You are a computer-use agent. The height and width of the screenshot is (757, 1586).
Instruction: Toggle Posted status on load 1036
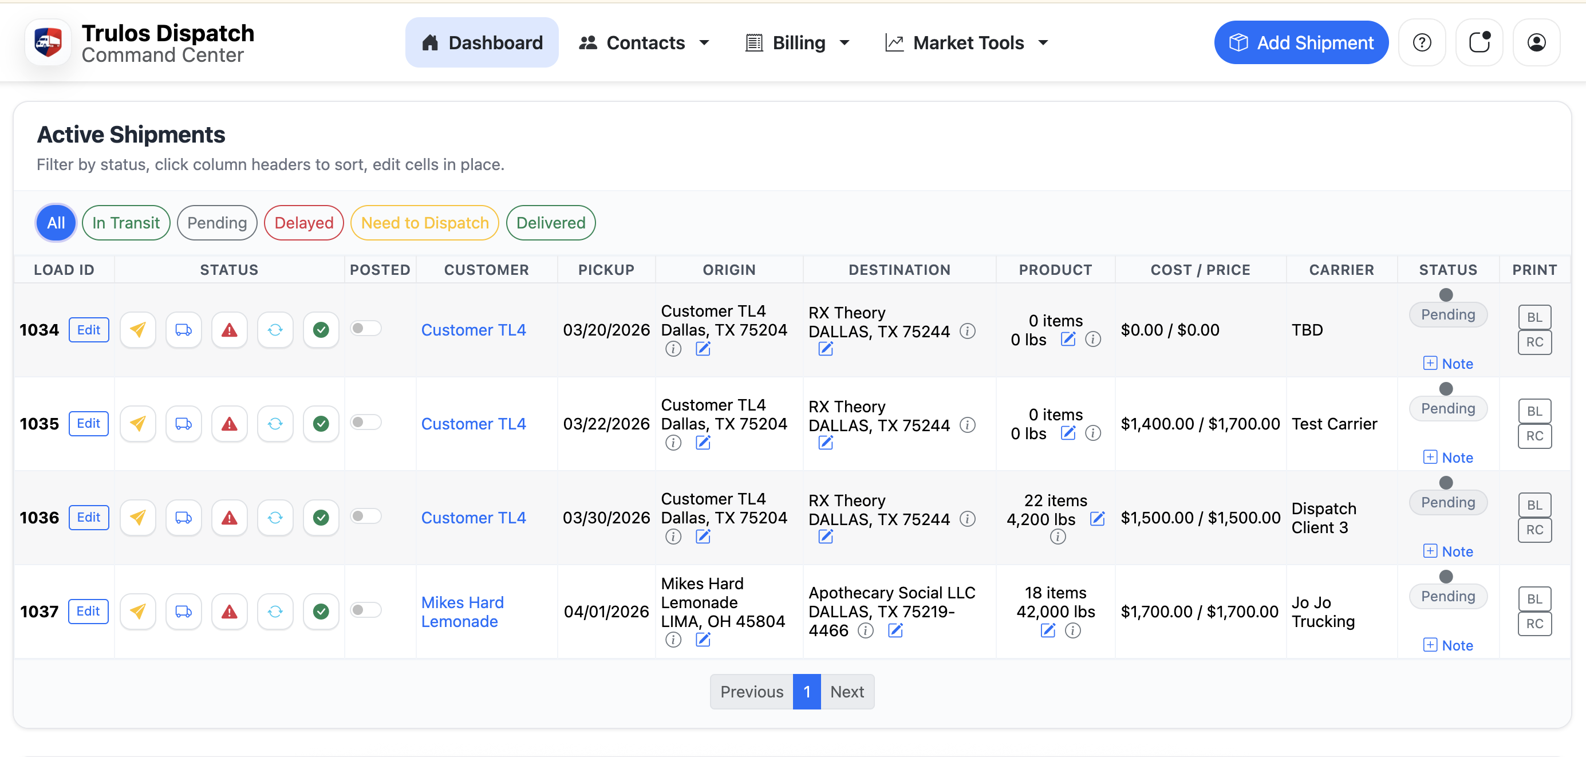(366, 517)
